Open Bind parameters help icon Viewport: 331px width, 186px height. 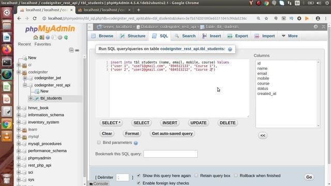(136, 143)
